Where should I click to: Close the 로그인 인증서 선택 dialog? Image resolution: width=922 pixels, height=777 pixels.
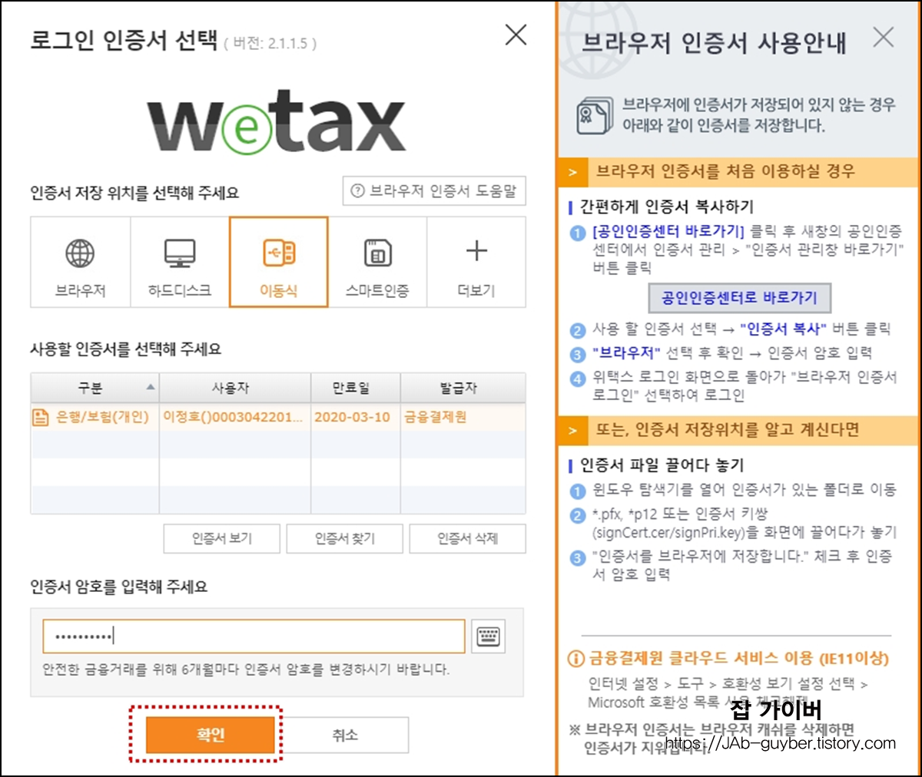point(516,35)
